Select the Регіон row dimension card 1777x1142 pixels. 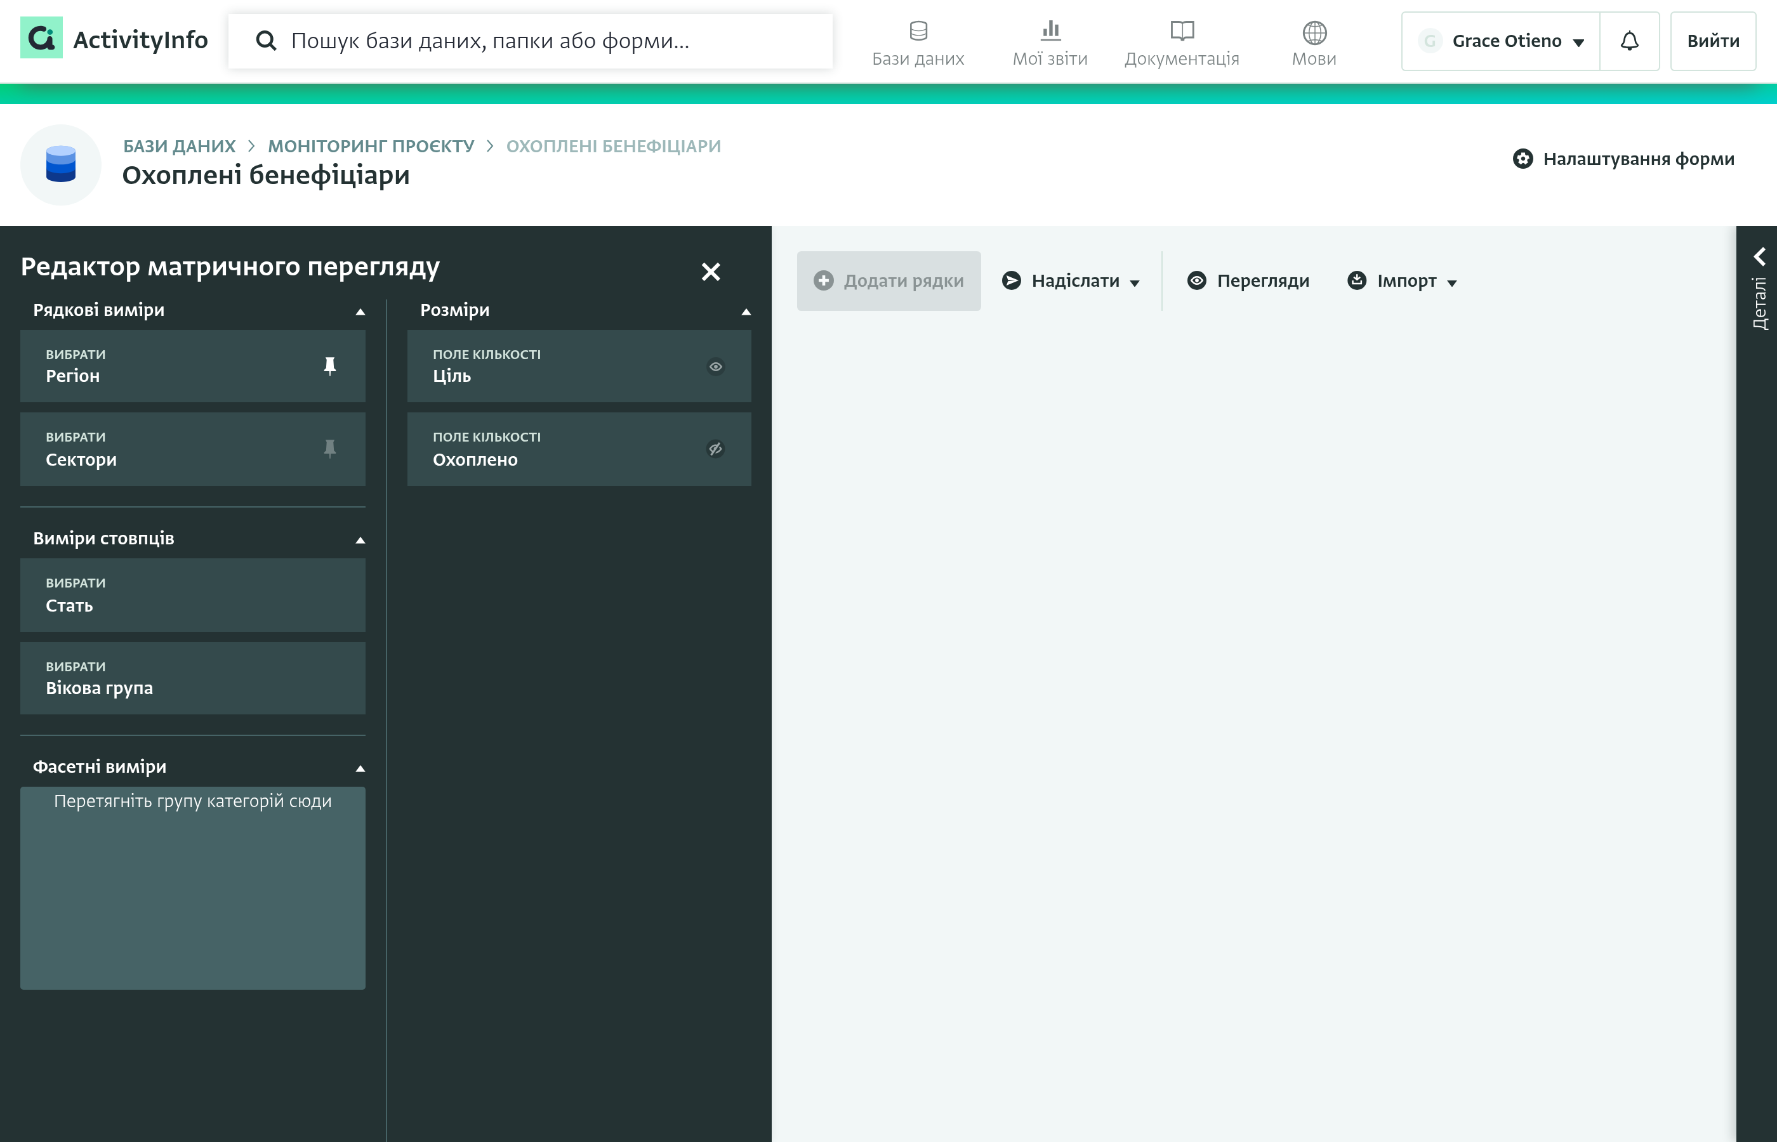[x=193, y=366]
